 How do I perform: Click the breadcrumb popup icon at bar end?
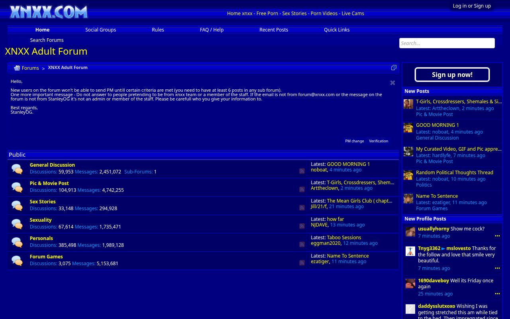pyautogui.click(x=394, y=68)
